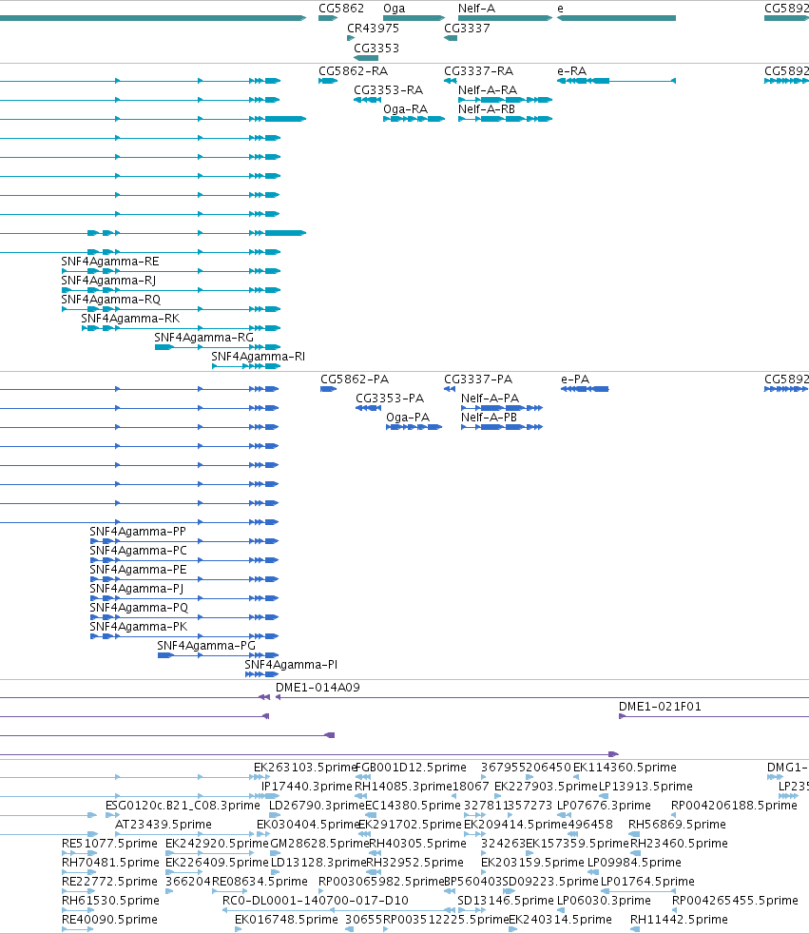Select the EK226409.5prime EST label
The width and height of the screenshot is (809, 934).
point(218,863)
